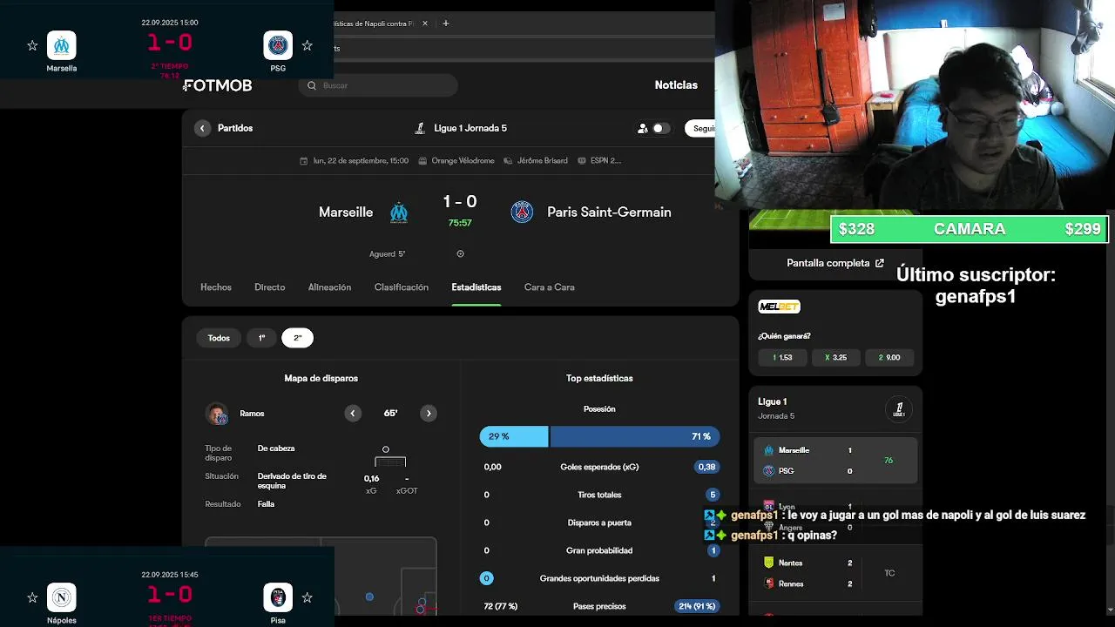Click the goal ball icon under score
Image resolution: width=1115 pixels, height=627 pixels.
(x=460, y=254)
